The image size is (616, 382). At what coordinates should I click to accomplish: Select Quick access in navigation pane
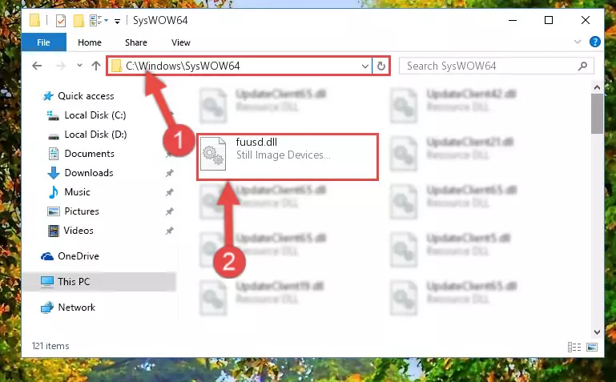pyautogui.click(x=86, y=96)
